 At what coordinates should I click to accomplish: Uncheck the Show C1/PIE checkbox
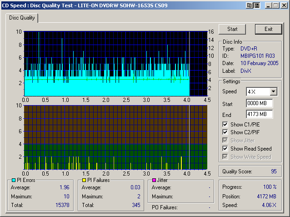coord(225,124)
